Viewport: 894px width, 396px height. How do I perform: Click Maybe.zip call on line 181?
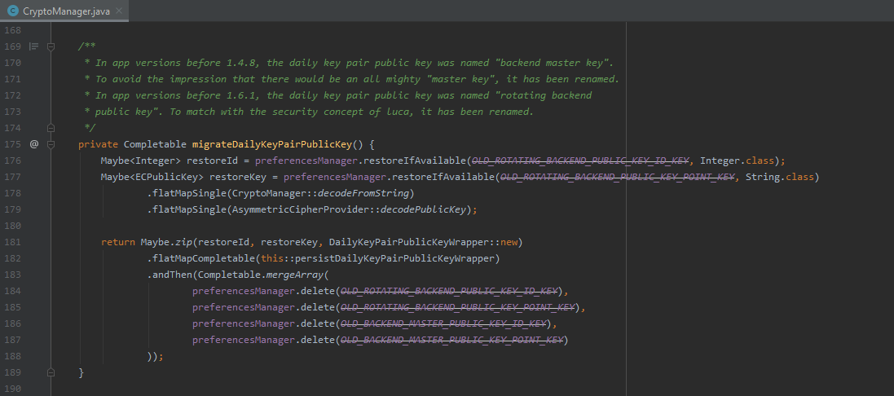166,242
